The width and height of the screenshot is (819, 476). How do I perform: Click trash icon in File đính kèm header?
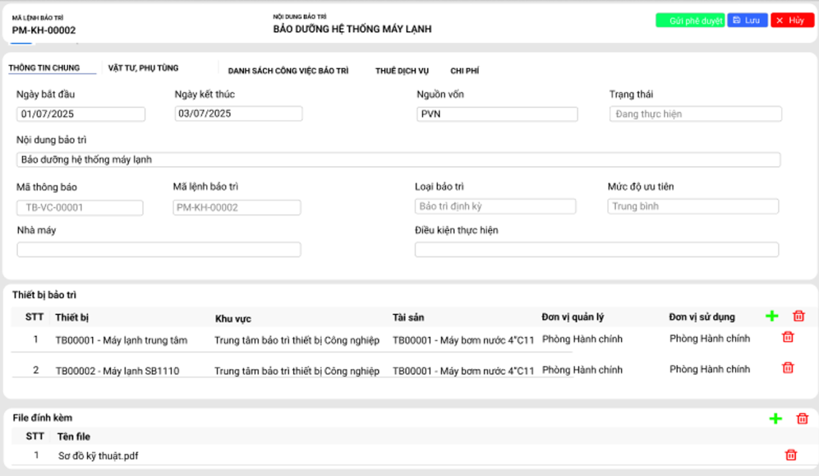[x=802, y=418]
